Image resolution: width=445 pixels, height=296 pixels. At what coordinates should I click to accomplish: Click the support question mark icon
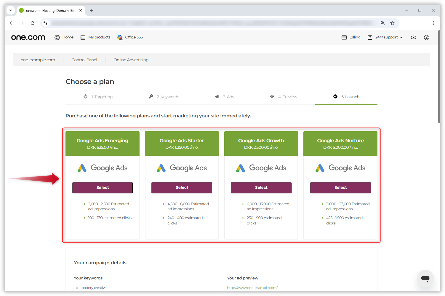[x=370, y=37]
